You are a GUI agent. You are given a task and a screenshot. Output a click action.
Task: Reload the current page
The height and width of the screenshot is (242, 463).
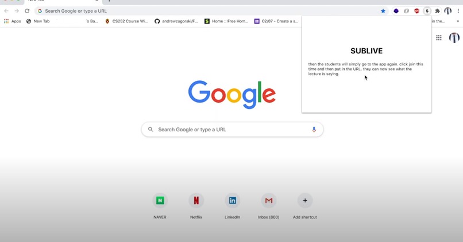(27, 11)
